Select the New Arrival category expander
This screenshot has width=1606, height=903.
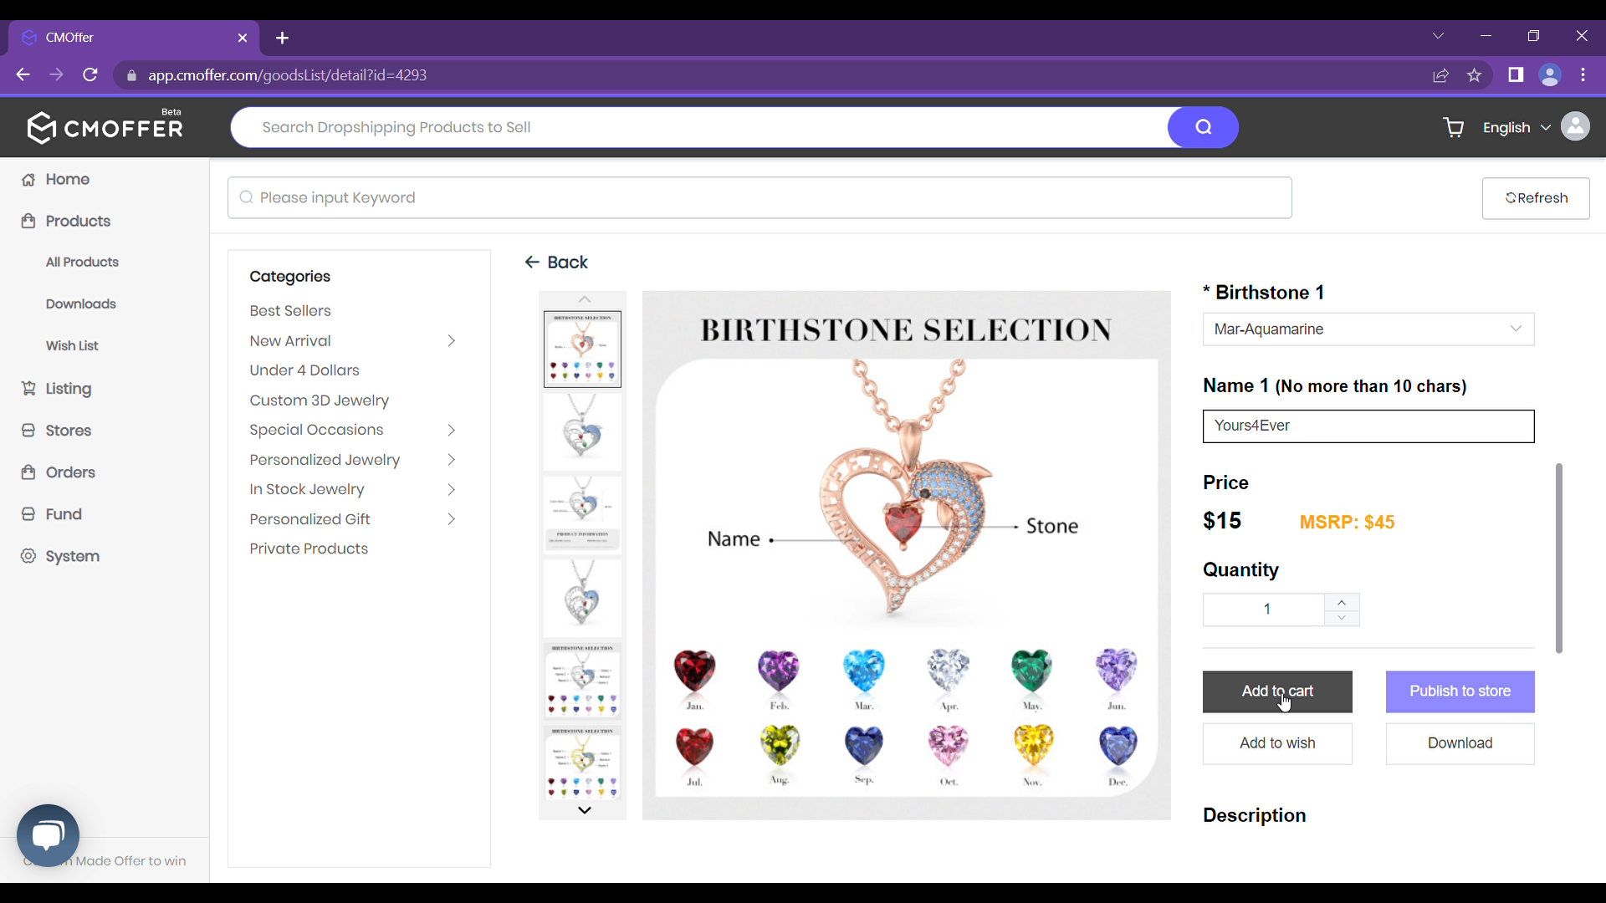coord(451,340)
